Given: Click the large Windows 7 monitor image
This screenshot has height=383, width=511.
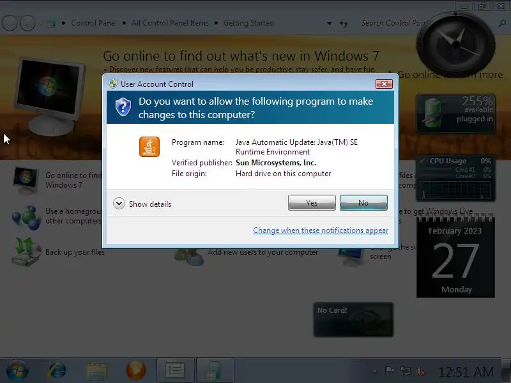Looking at the screenshot, I should pyautogui.click(x=50, y=96).
